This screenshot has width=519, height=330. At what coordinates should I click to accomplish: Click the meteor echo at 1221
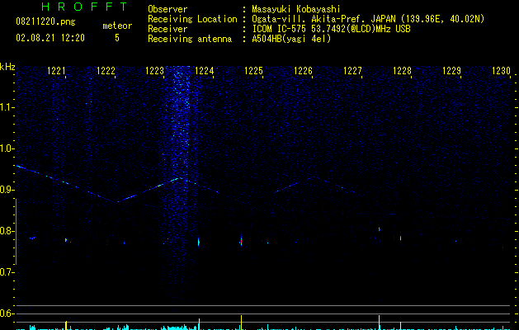[x=66, y=240]
